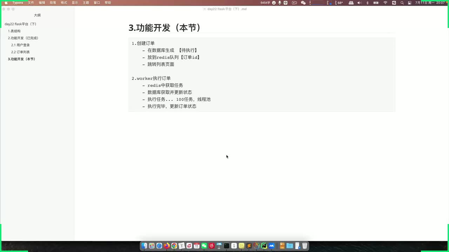Image resolution: width=449 pixels, height=252 pixels.
Task: Jump to outline item 2.功能开发（已完成）
Action: pos(23,38)
